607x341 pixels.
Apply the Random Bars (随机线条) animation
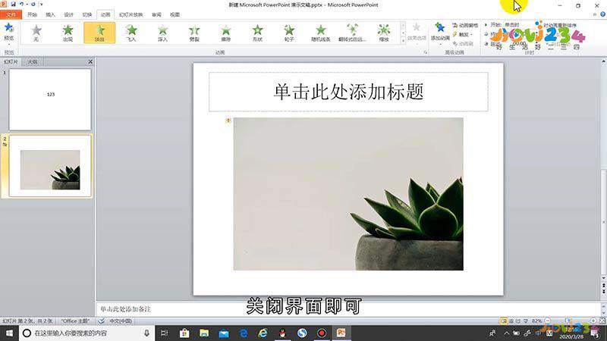point(321,33)
